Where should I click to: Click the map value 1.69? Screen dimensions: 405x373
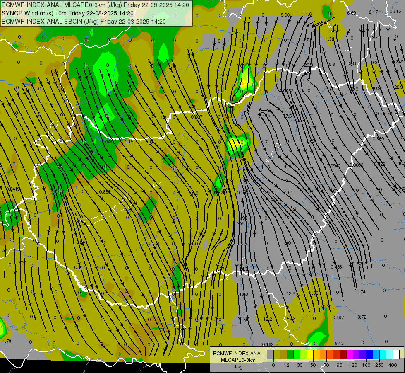point(311,141)
